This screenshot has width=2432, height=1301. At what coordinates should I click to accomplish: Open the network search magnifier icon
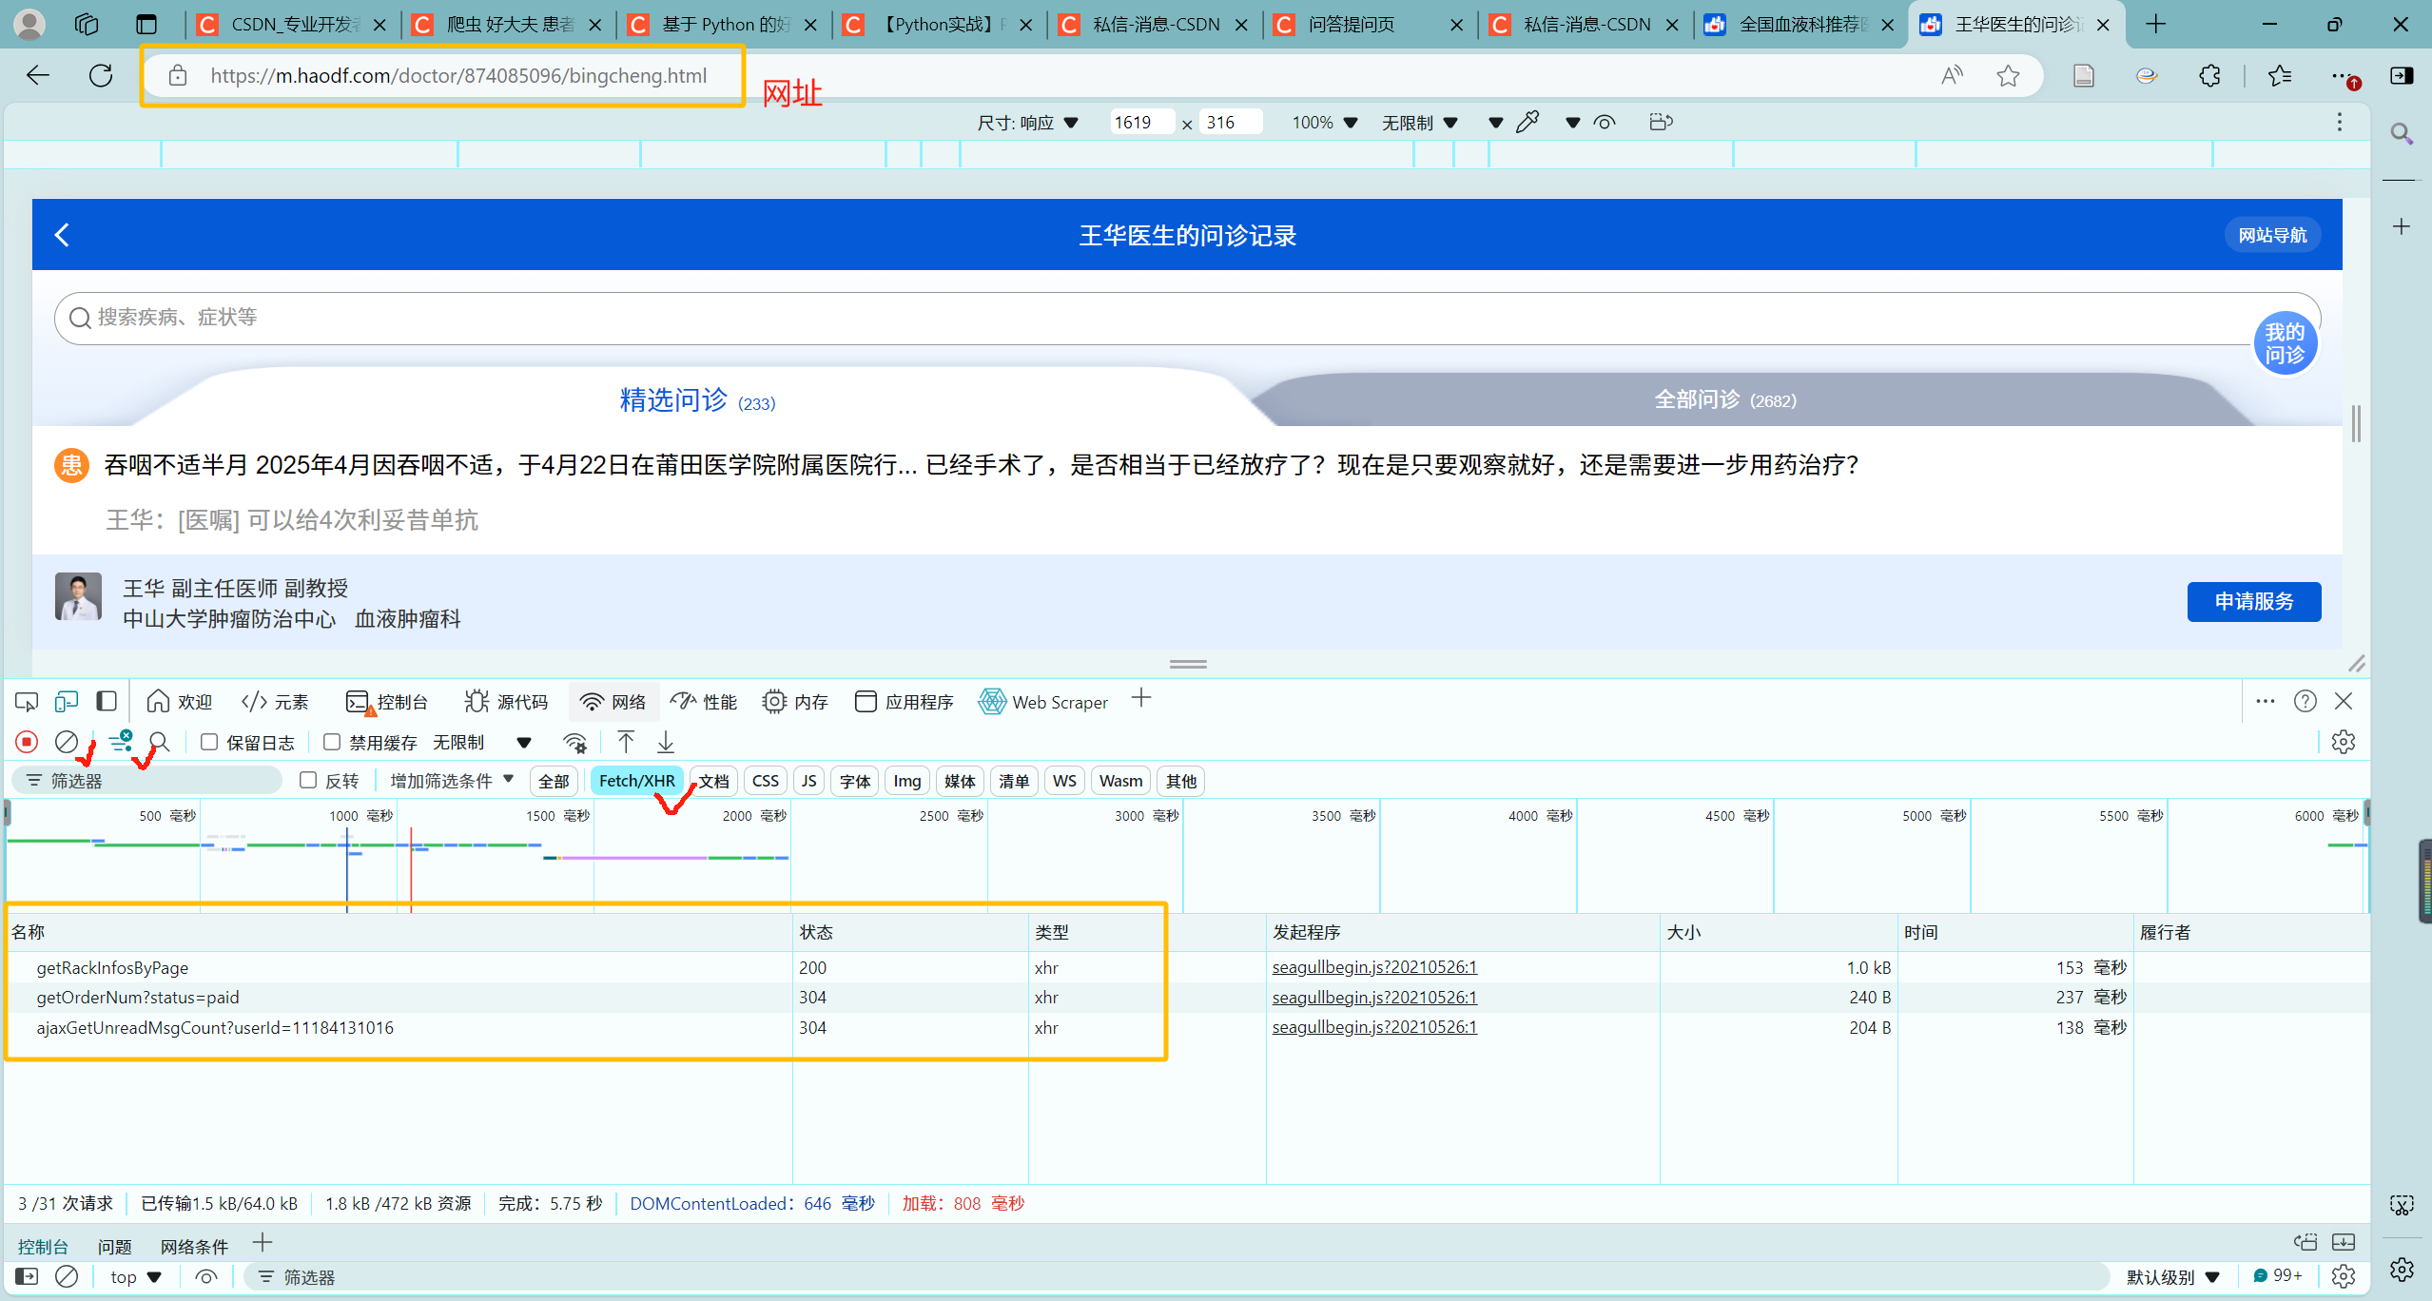(160, 742)
